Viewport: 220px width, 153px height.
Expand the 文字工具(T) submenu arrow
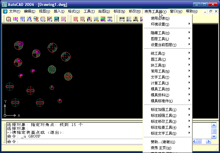[x=189, y=77]
